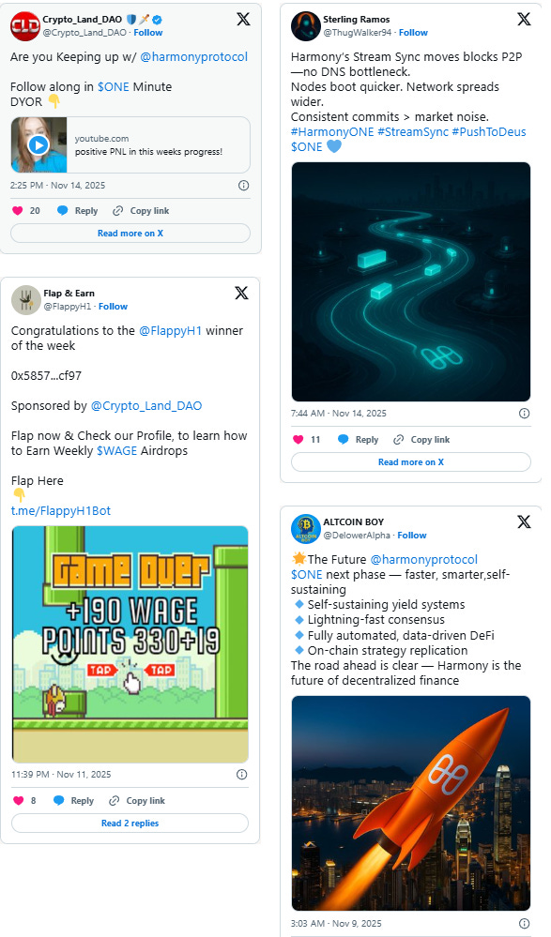Click the X logo on Sterling Ramos tweet
Viewport: 551px width, 937px height.
(x=524, y=19)
